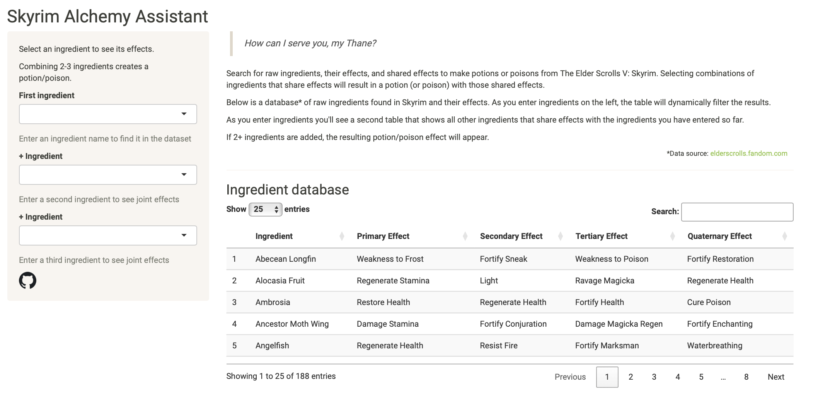Click the Skyrim Alchemy Assistant title
Image resolution: width=818 pixels, height=399 pixels.
coord(107,17)
